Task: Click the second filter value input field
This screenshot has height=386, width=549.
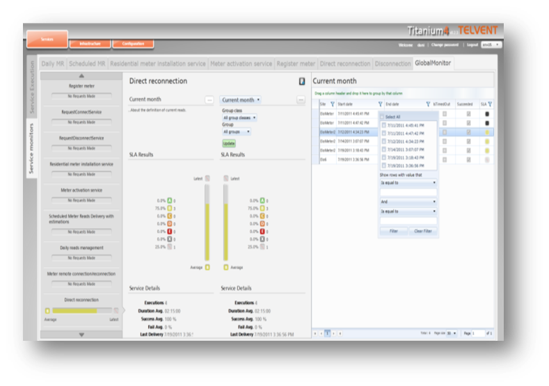Action: coord(408,221)
